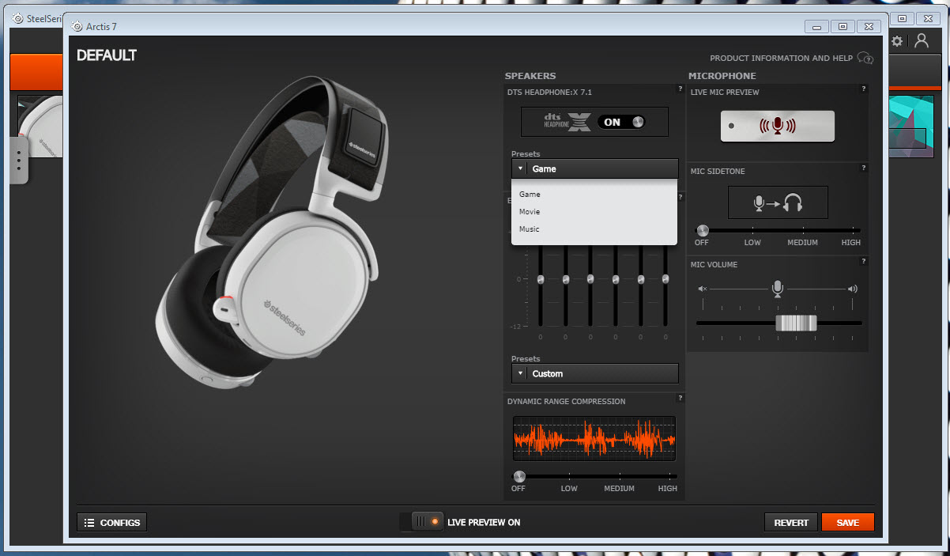Click the Mic Sidetone slider knob at OFF

click(x=702, y=230)
